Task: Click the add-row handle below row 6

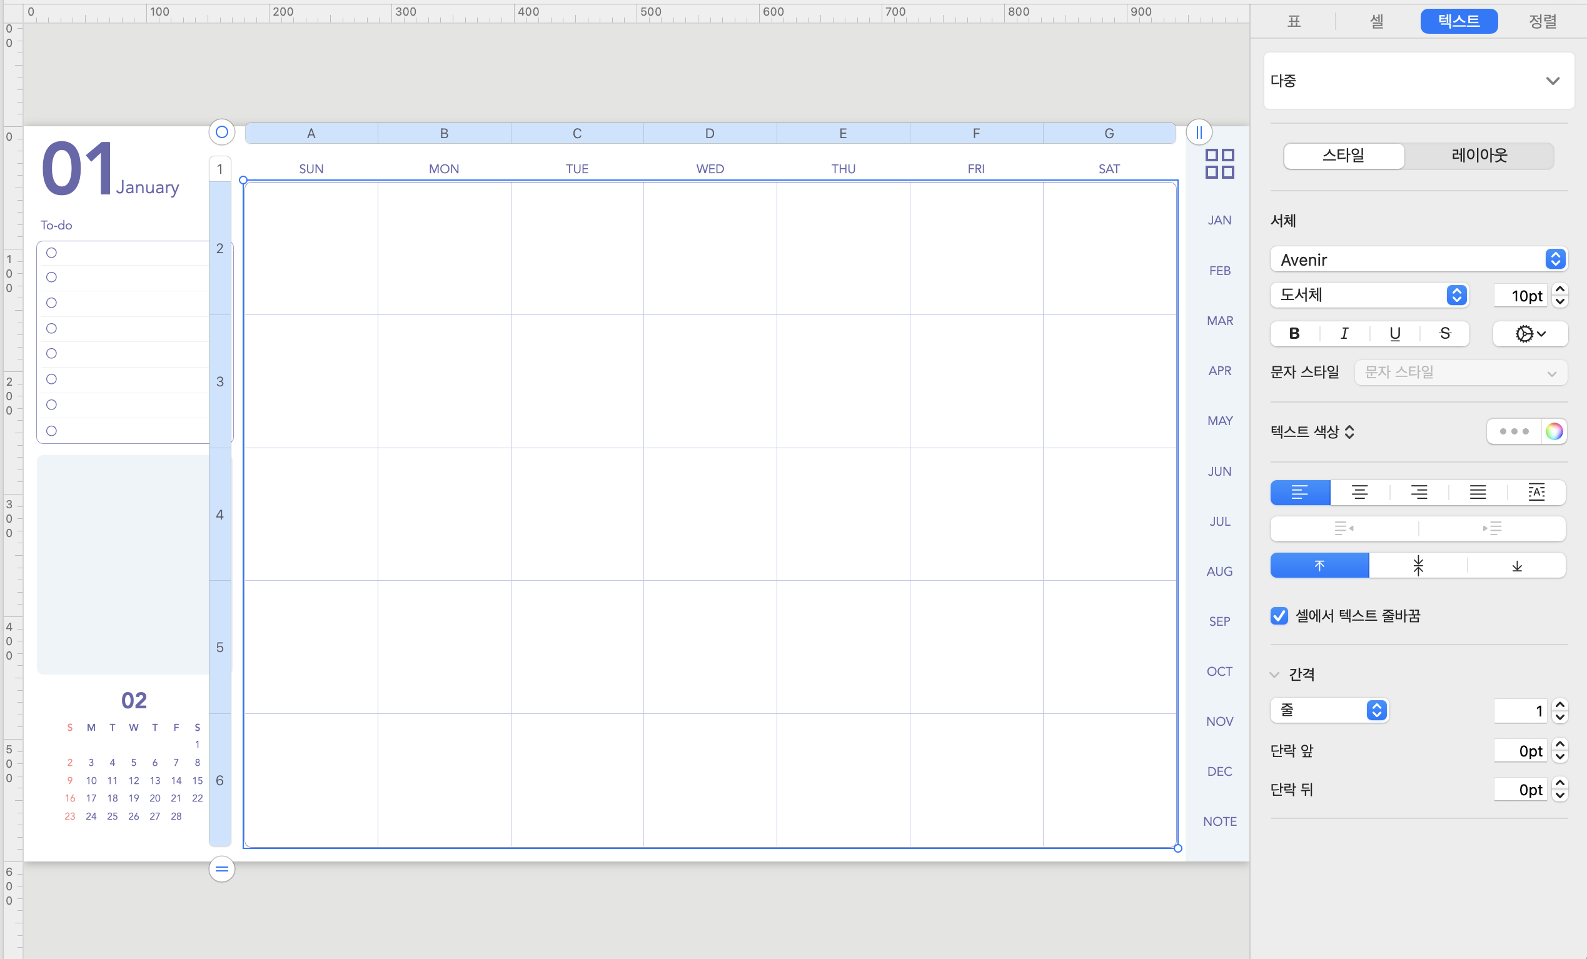Action: click(x=221, y=870)
